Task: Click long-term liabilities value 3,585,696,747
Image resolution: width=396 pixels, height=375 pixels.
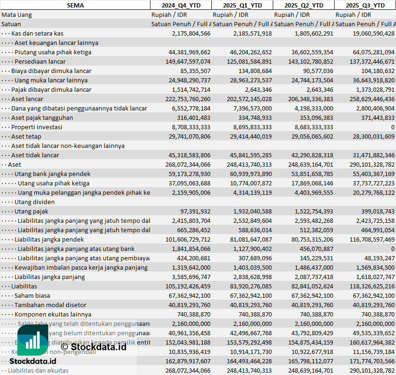Action: pos(191,276)
